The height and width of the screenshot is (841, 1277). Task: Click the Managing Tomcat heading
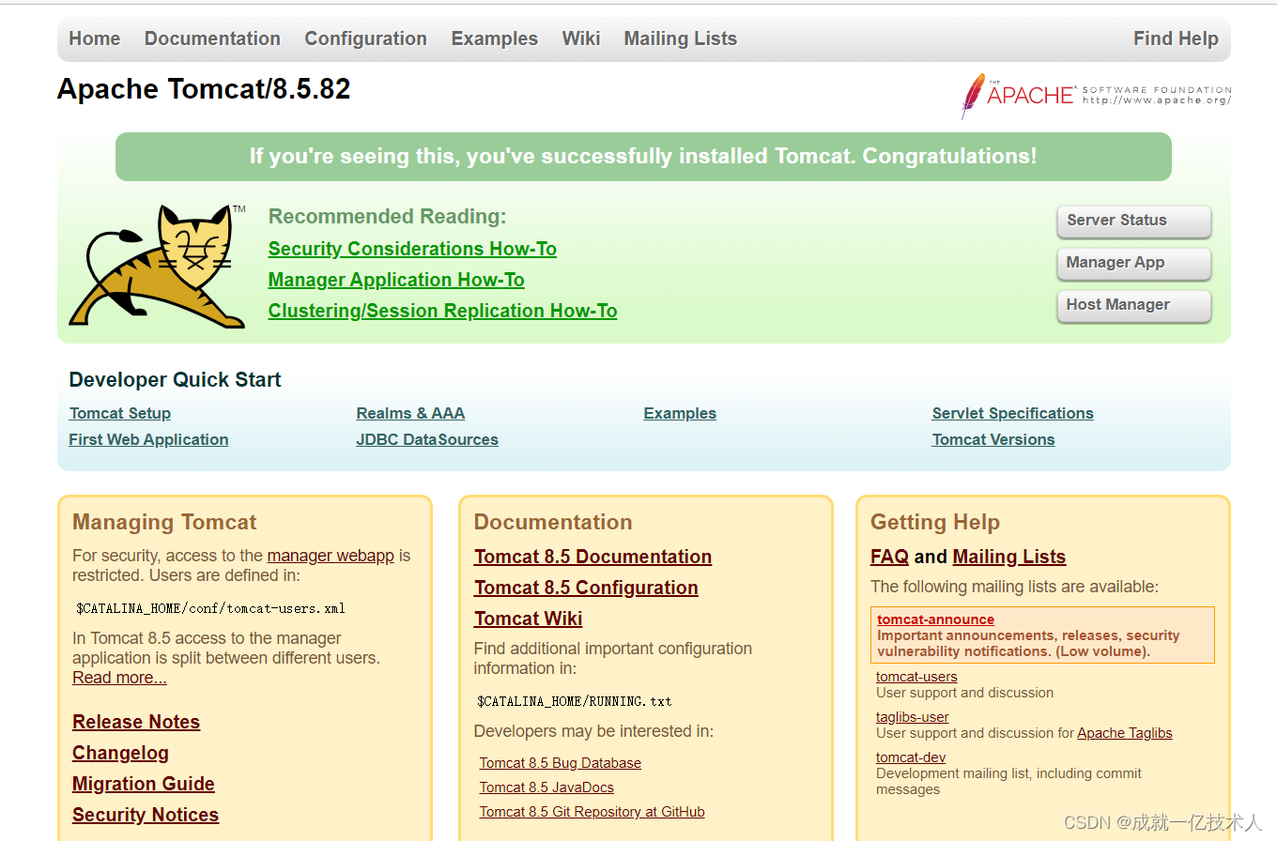tap(164, 523)
